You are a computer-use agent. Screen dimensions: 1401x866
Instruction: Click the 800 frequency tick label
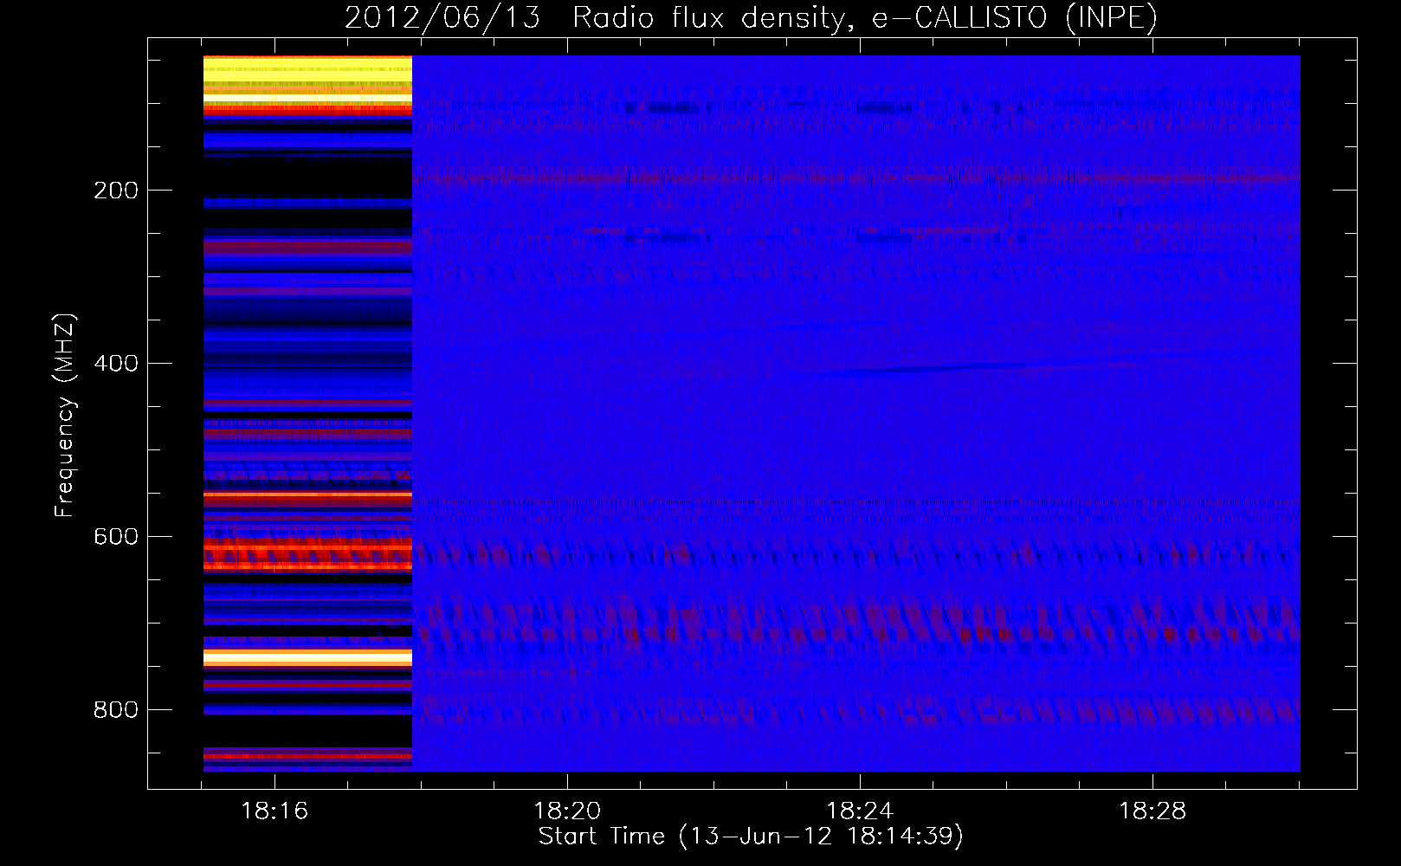116,710
